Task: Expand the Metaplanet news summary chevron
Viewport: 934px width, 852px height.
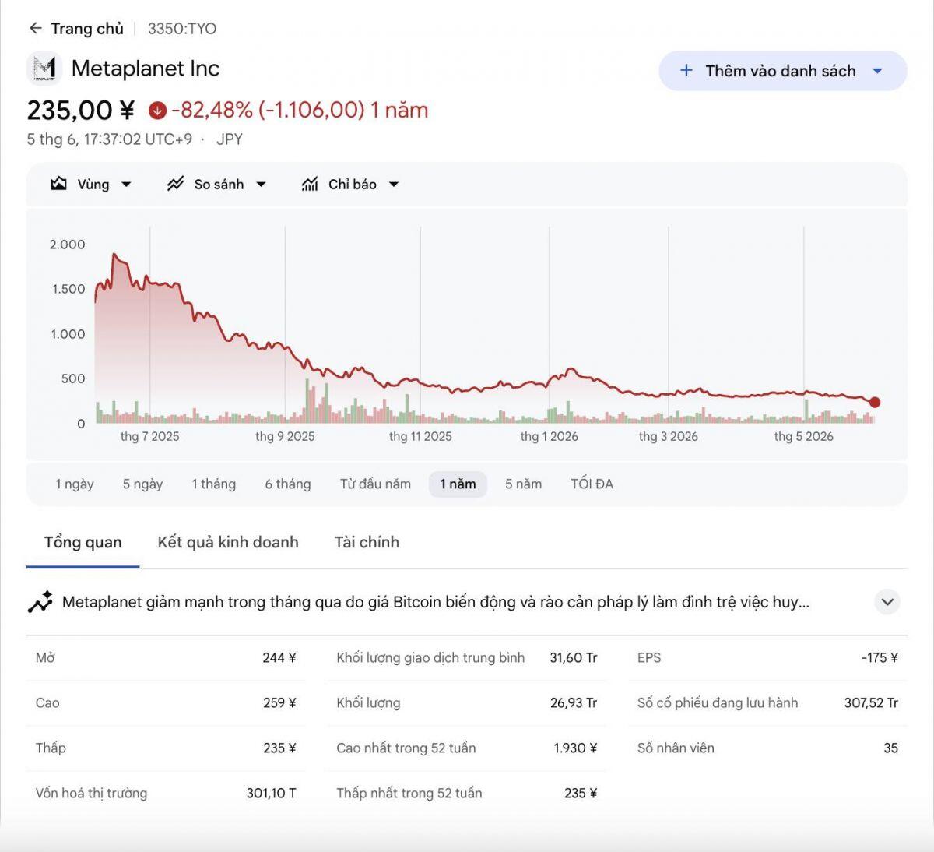Action: click(887, 602)
